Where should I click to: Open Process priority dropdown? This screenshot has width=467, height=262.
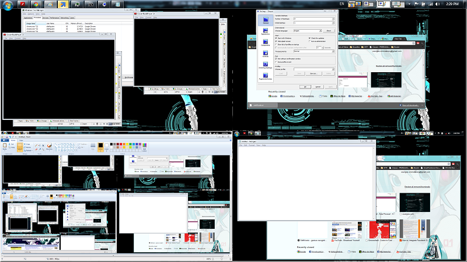(x=314, y=51)
